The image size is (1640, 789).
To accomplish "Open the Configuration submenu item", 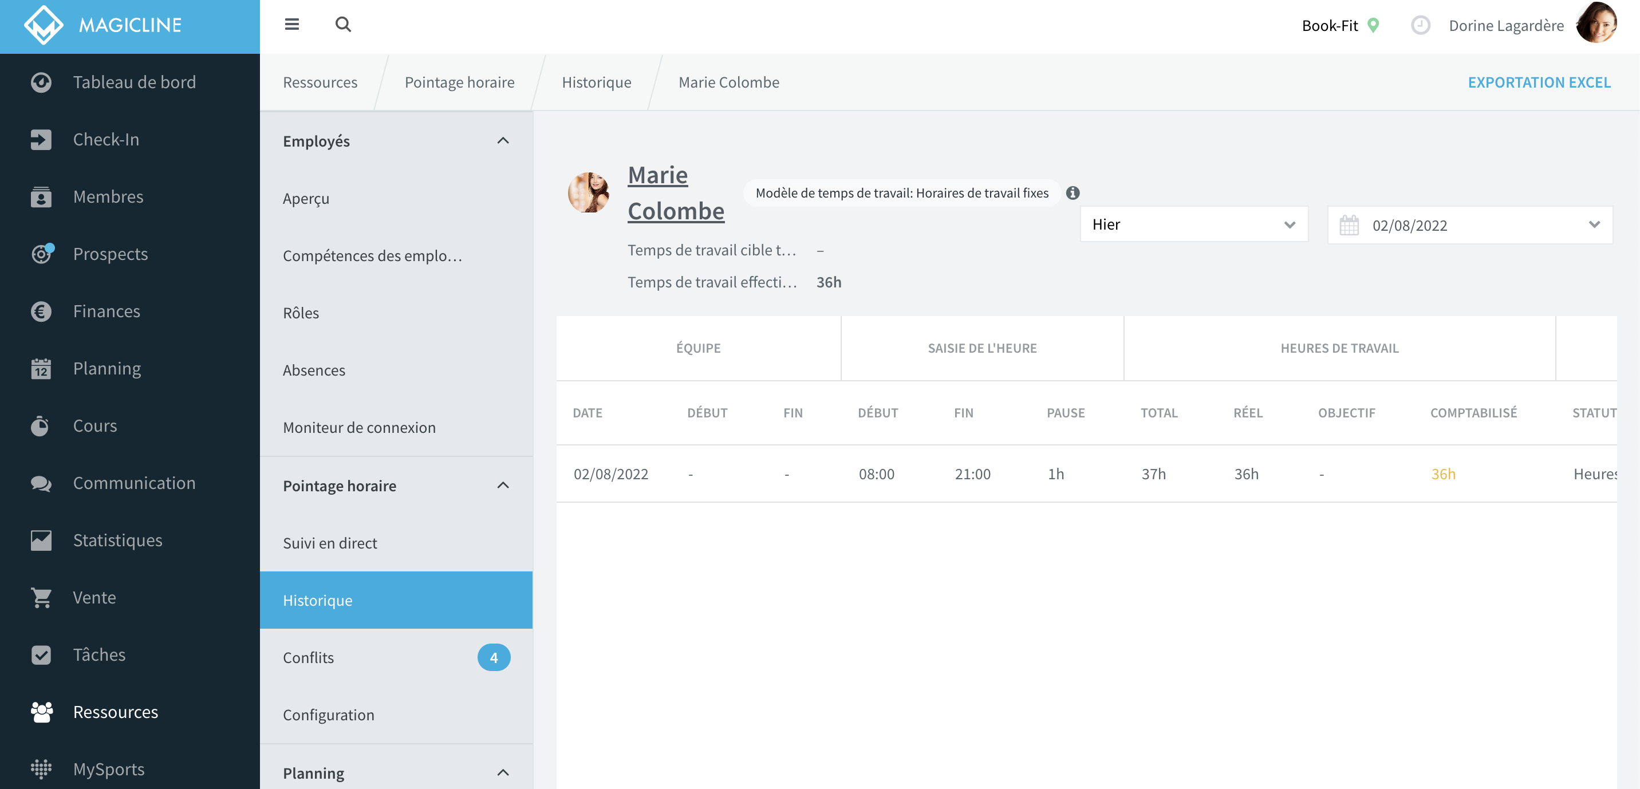I will click(396, 715).
